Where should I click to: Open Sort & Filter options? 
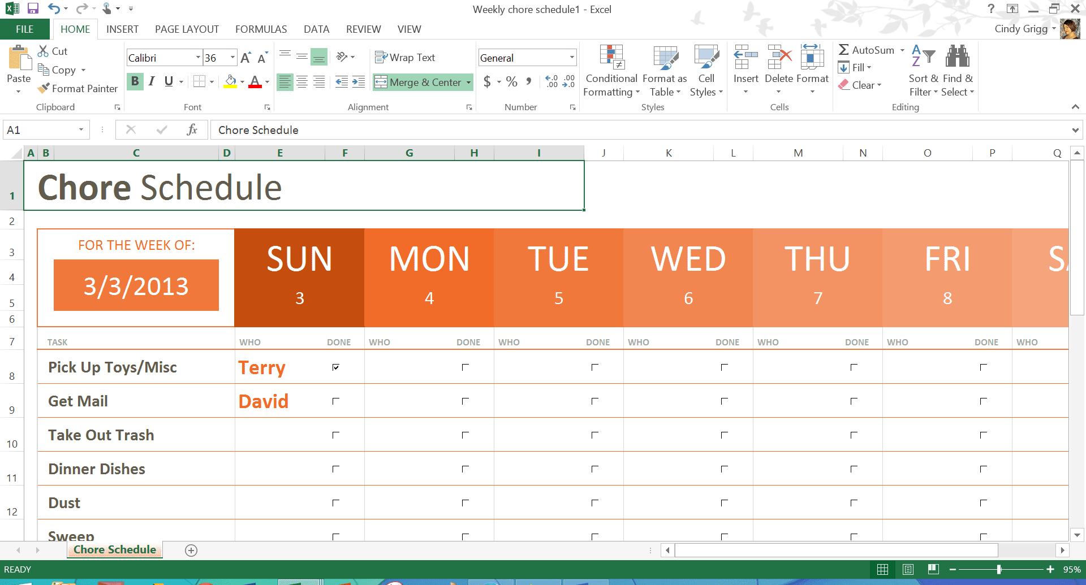tap(922, 69)
